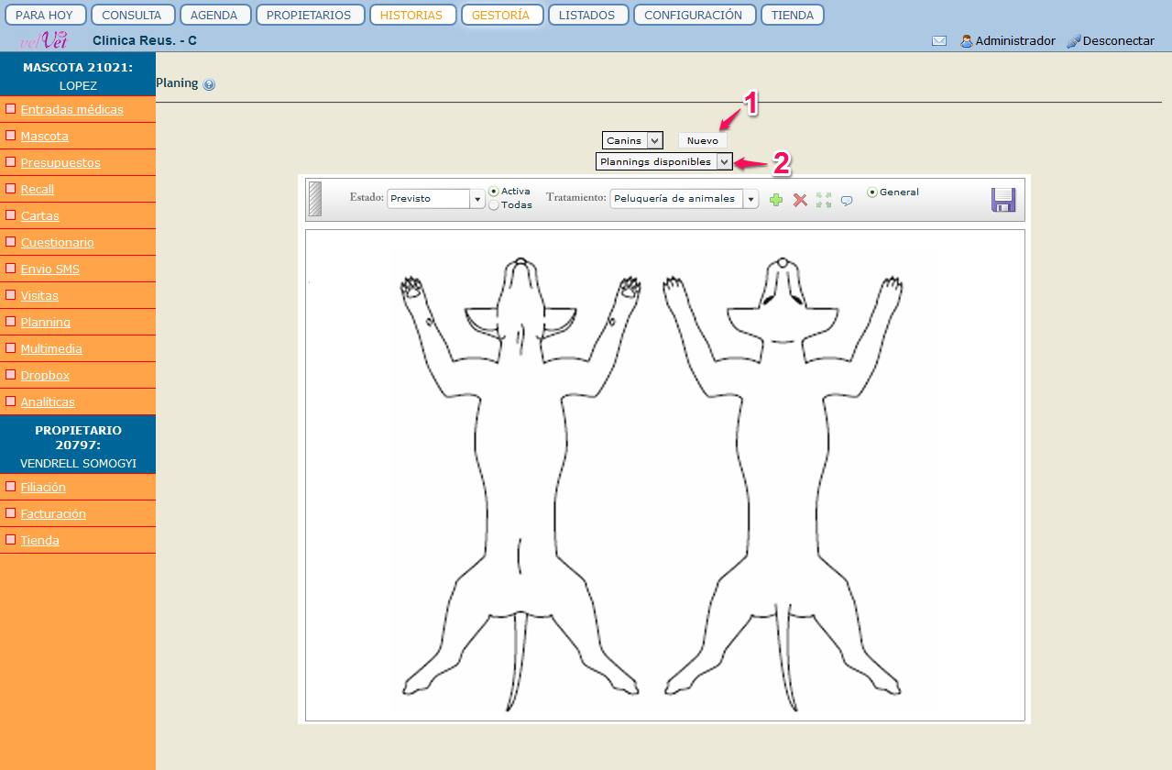Open the mail envelope icon
The height and width of the screenshot is (770, 1172).
pos(939,41)
